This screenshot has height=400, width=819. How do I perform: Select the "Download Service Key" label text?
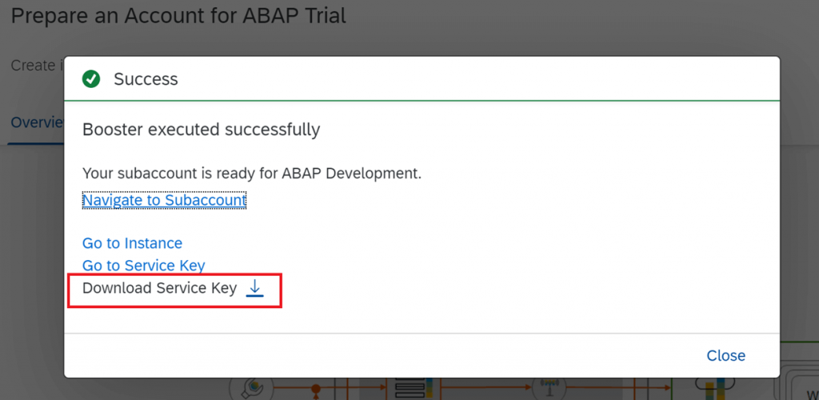(159, 288)
